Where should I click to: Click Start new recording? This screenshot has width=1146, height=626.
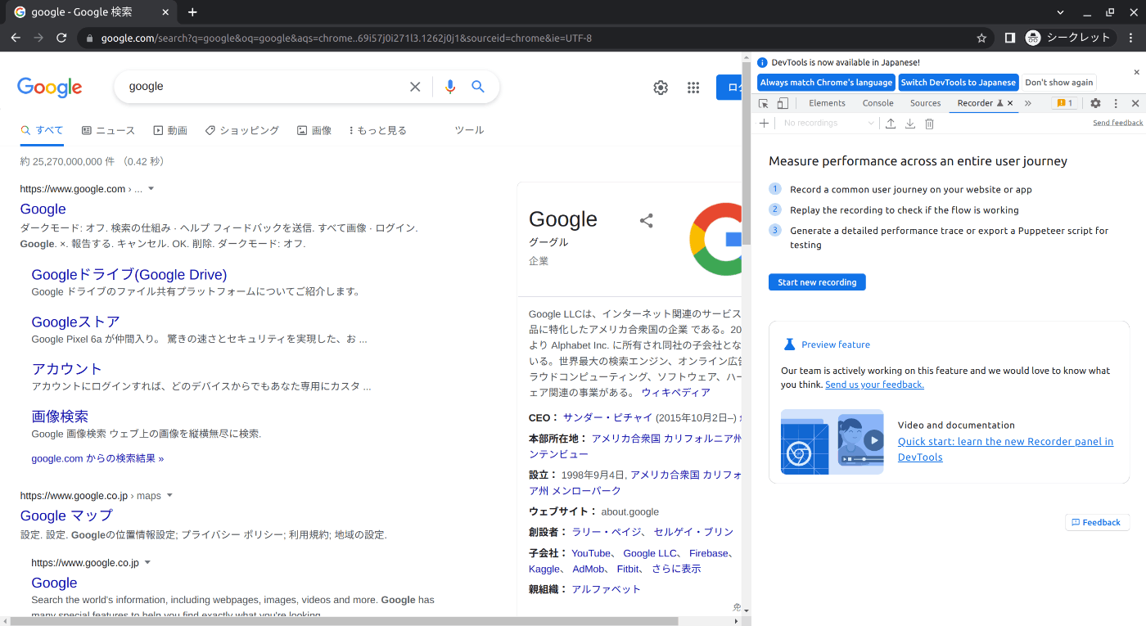(817, 282)
